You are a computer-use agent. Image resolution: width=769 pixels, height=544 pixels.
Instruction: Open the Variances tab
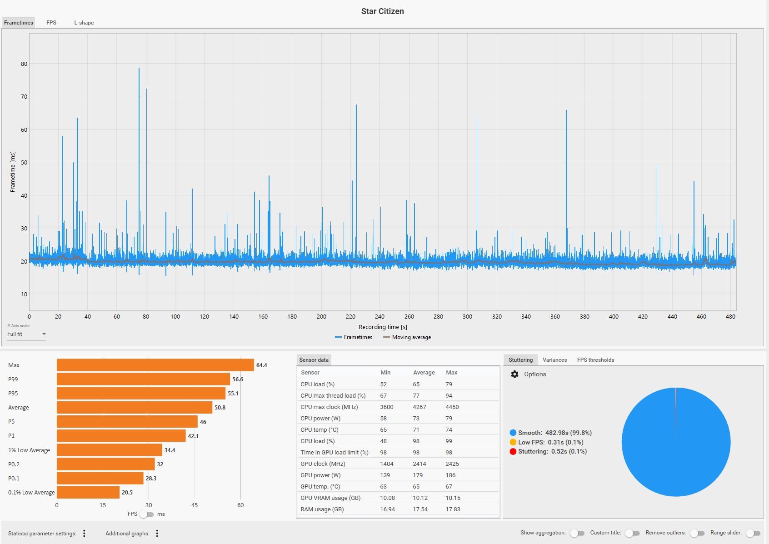(x=554, y=360)
